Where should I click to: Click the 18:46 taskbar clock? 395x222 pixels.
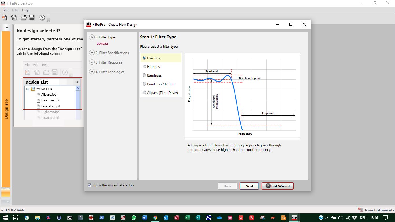pyautogui.click(x=374, y=218)
